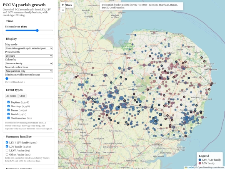Uncheck the Baptism event type
The height and width of the screenshot is (169, 225).
8,102
